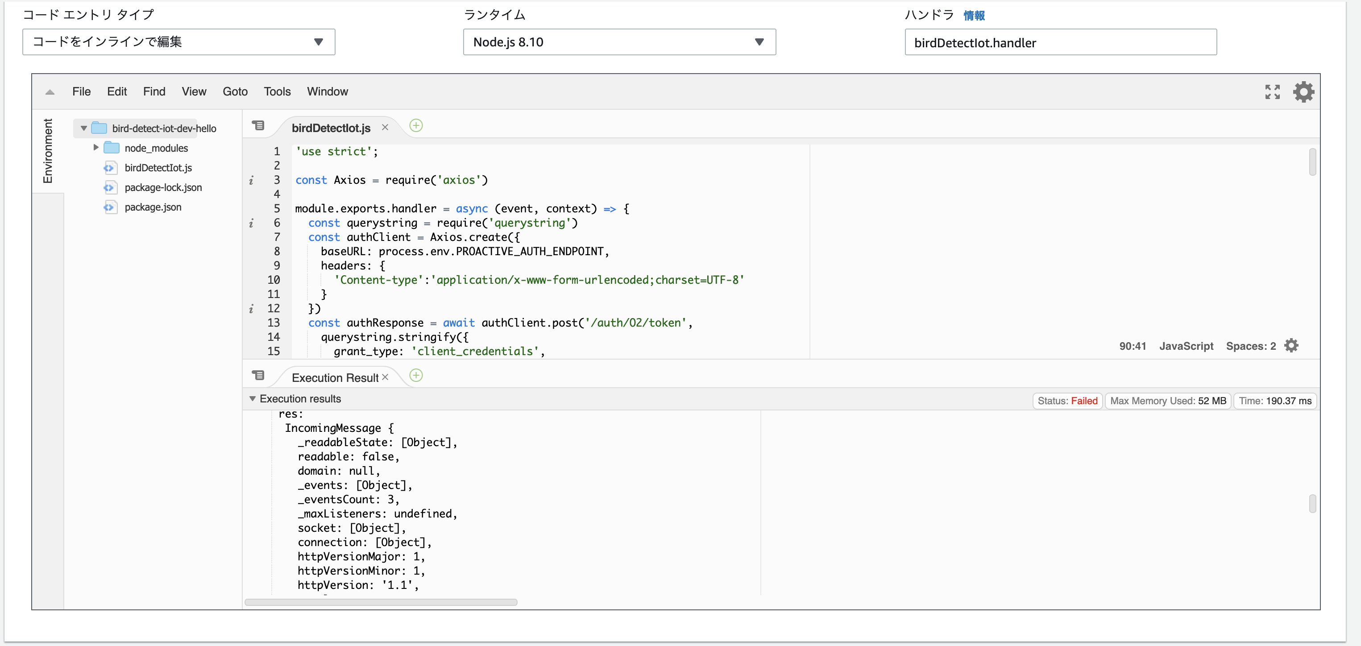Click the handler input field
The image size is (1361, 646).
(x=1060, y=43)
